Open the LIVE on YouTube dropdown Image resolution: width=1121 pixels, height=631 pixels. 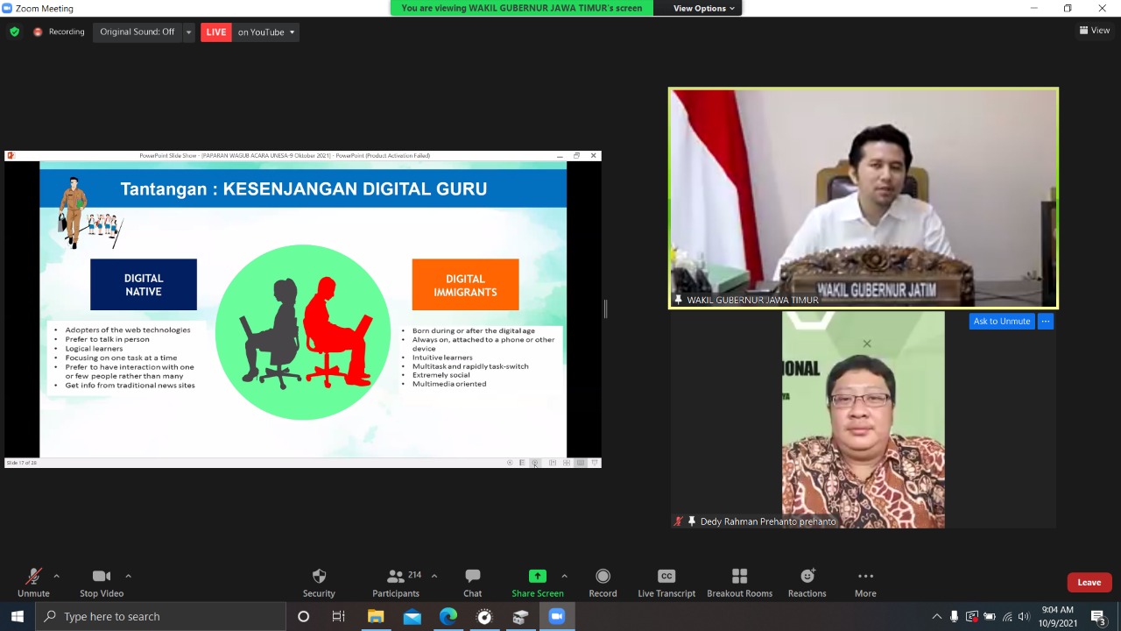292,32
